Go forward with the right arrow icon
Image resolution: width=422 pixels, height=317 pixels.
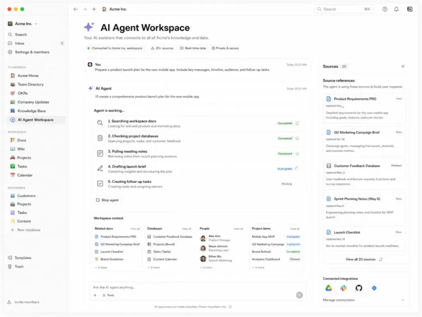click(x=84, y=9)
